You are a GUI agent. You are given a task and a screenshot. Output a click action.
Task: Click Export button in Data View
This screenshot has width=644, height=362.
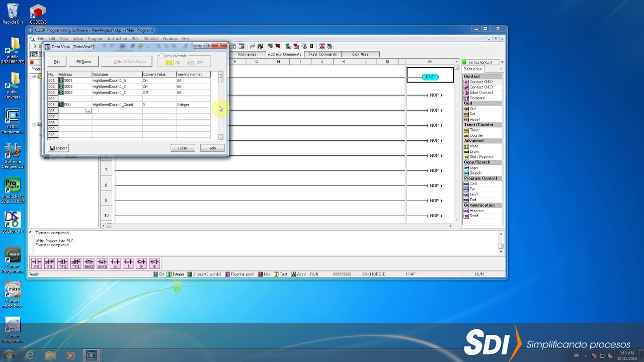tap(58, 148)
